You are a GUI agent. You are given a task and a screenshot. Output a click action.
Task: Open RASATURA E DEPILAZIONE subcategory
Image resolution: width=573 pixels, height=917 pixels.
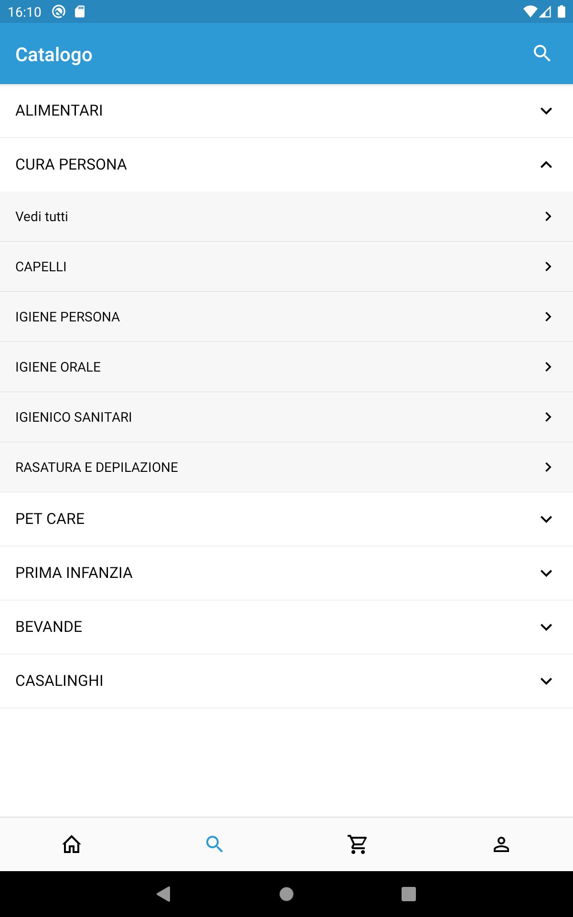click(x=286, y=467)
